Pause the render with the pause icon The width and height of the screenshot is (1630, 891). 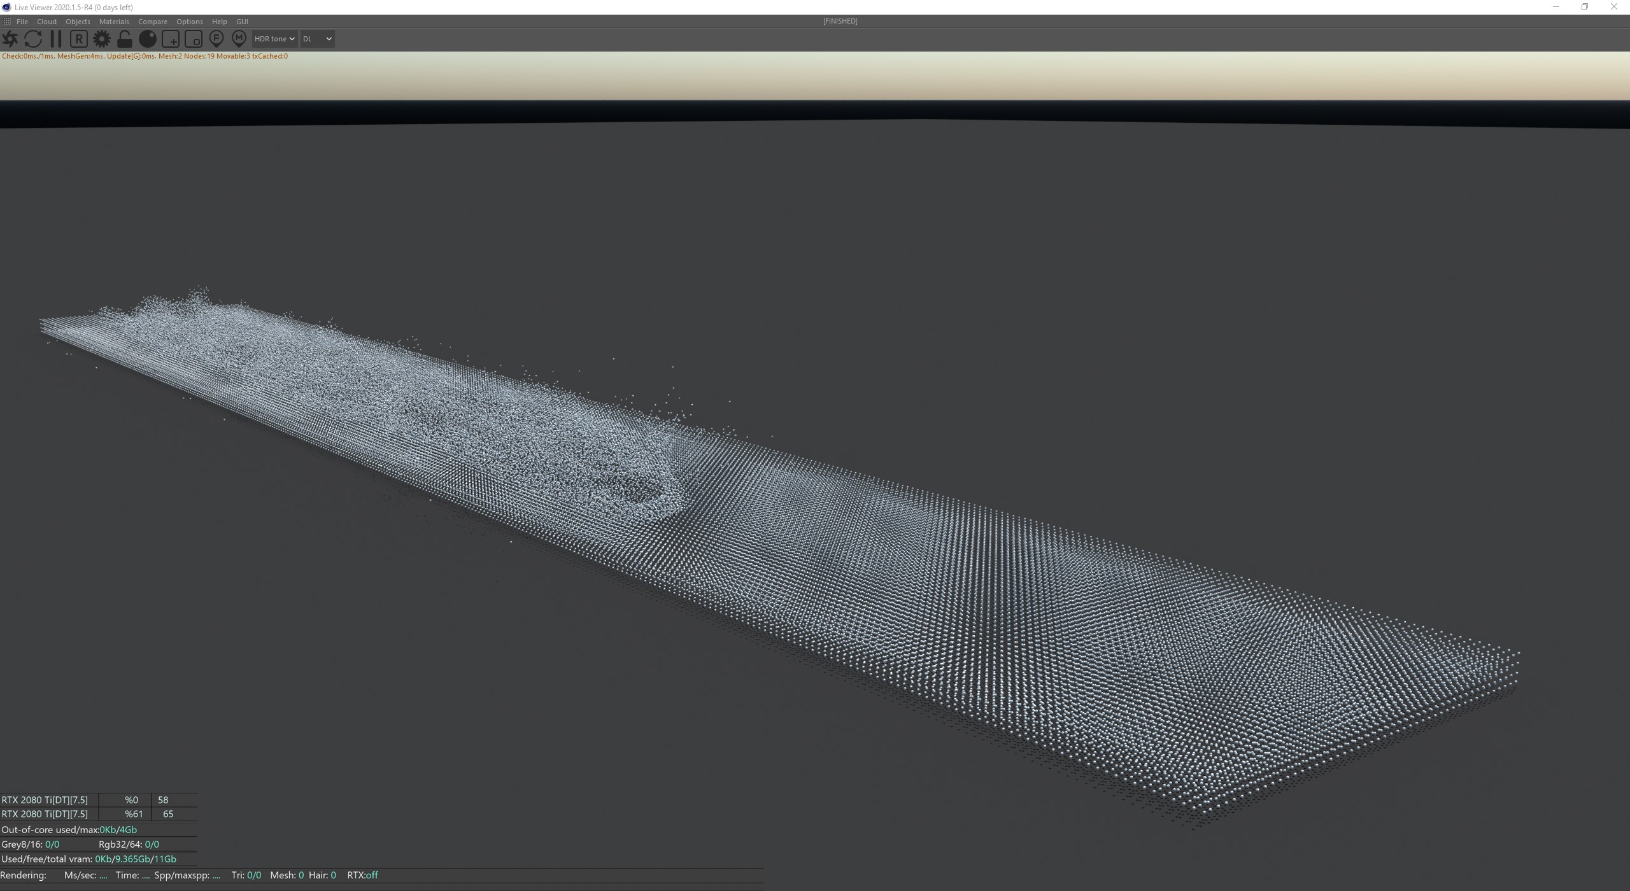56,39
